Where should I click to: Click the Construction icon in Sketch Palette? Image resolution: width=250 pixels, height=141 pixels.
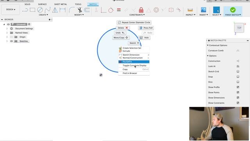pyautogui.click(x=238, y=61)
